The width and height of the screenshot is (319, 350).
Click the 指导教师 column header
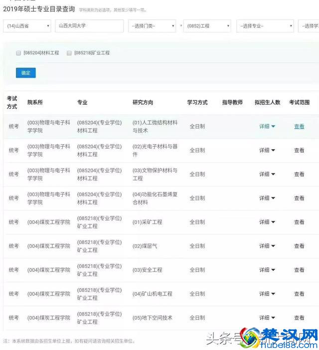[x=232, y=102]
